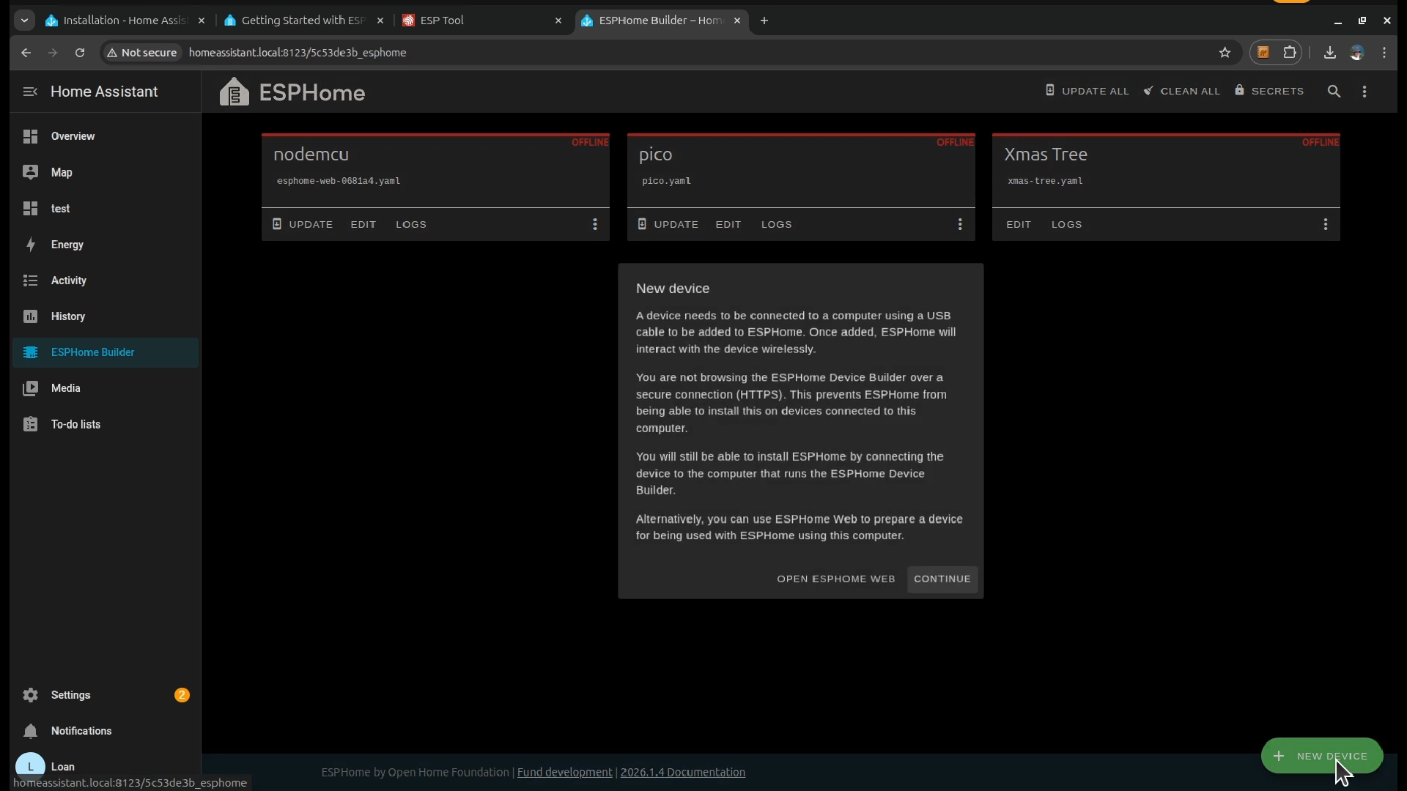Screen dimensions: 1407x791
Task: Click EDIT on pico card
Action: click(x=728, y=224)
